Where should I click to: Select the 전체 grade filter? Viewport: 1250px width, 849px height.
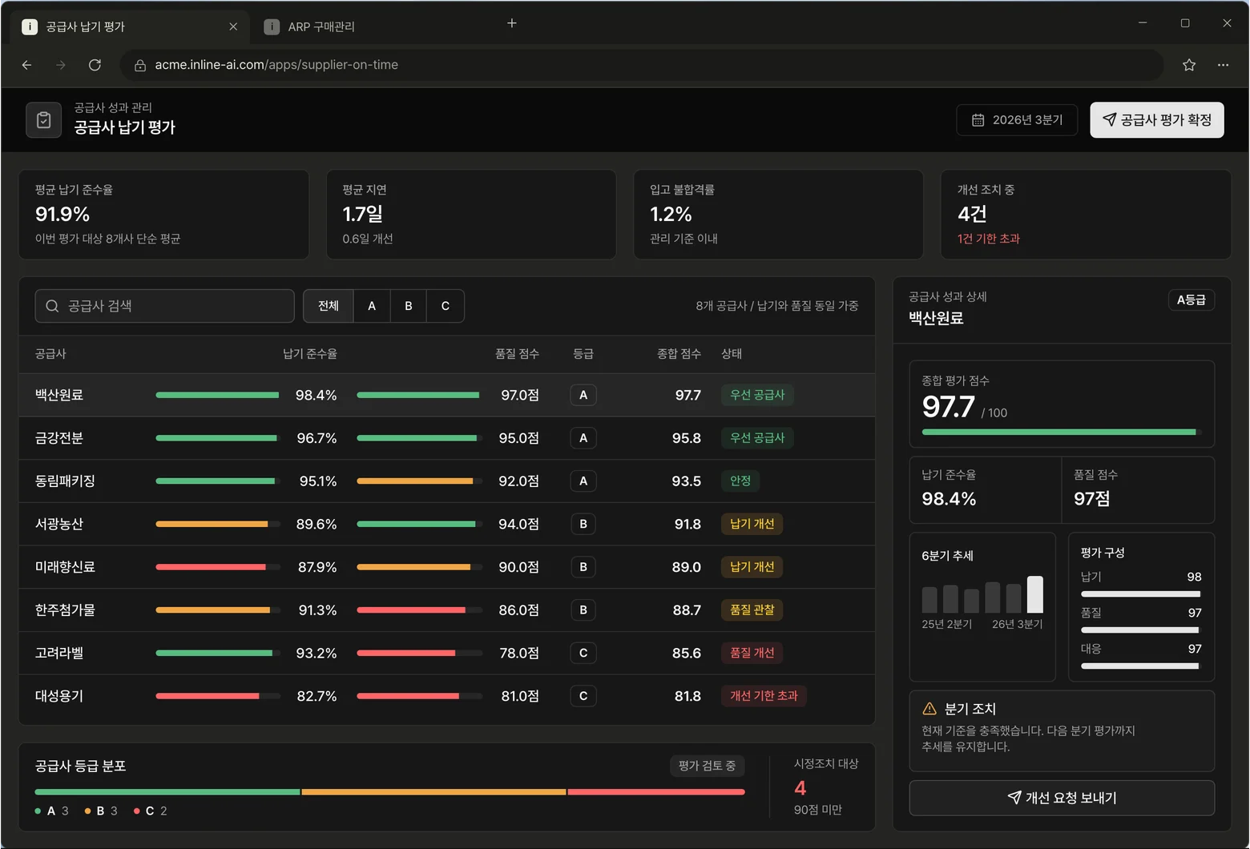[x=329, y=306]
